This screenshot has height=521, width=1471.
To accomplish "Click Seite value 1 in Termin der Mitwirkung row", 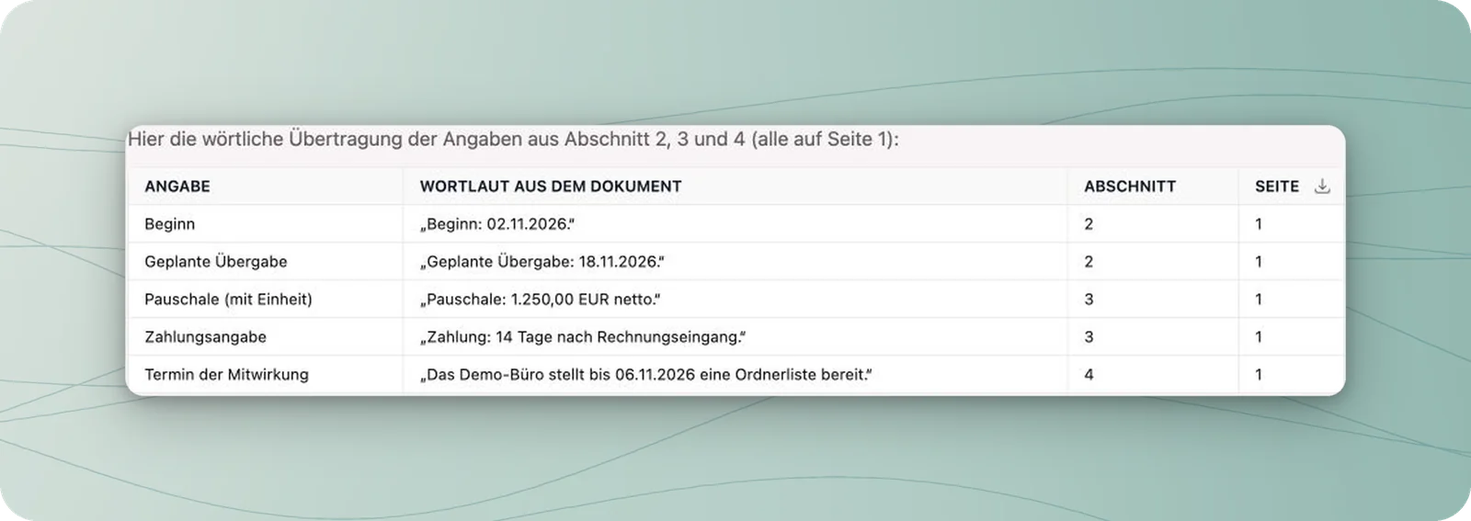I will coord(1259,375).
